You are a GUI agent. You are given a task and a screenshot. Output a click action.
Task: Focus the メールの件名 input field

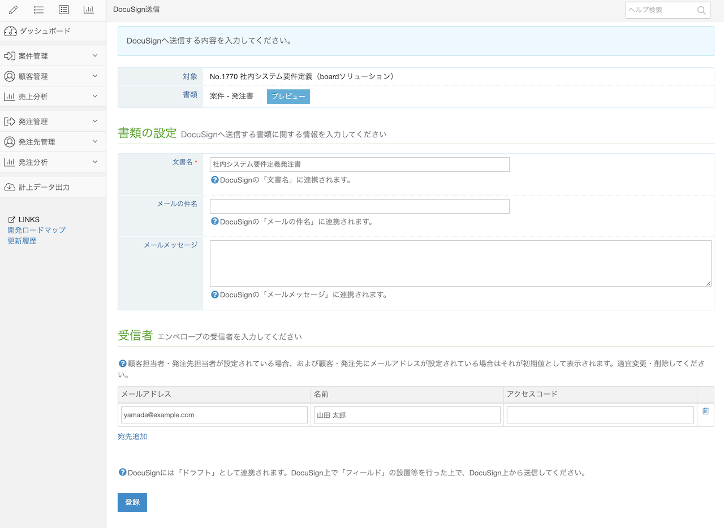coord(360,206)
